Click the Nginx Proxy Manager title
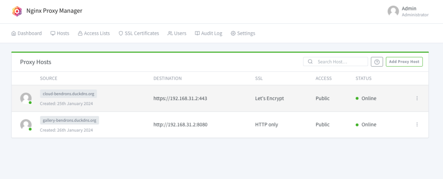 pos(54,11)
